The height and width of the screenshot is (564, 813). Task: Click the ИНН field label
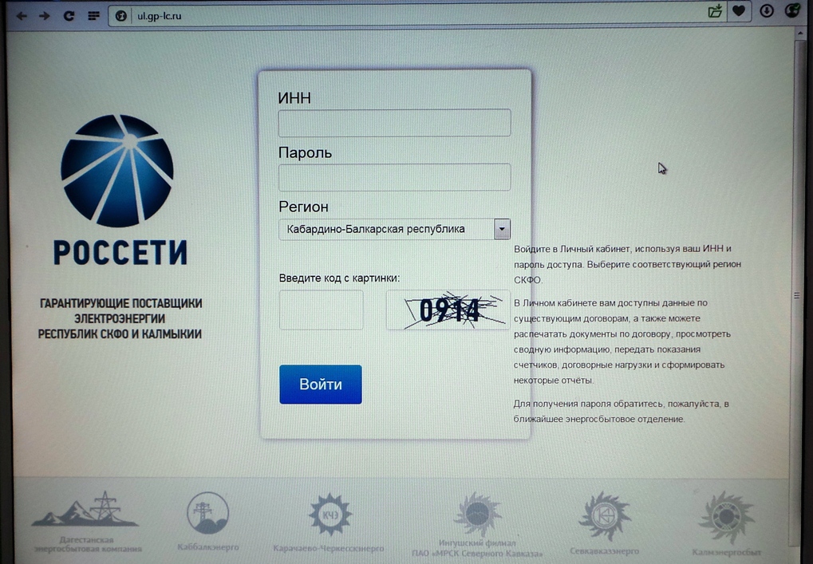294,98
